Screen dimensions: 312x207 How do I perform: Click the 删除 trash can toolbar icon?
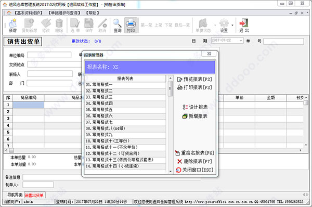coord(59,25)
